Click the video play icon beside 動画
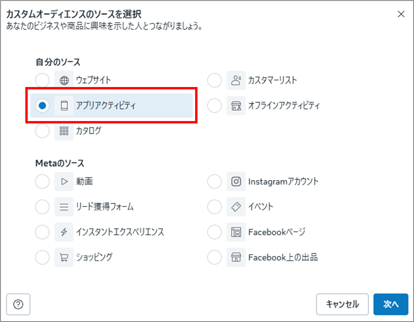Screen dimensions: 414x322 click(x=64, y=182)
